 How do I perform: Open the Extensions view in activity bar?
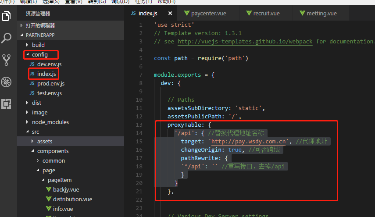click(6, 104)
